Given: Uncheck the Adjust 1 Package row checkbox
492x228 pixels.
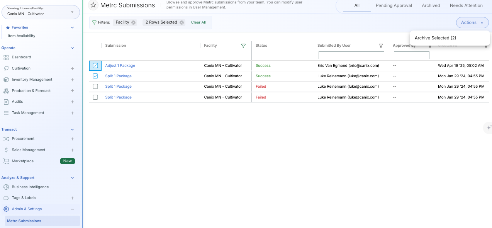Looking at the screenshot, I should 95,66.
